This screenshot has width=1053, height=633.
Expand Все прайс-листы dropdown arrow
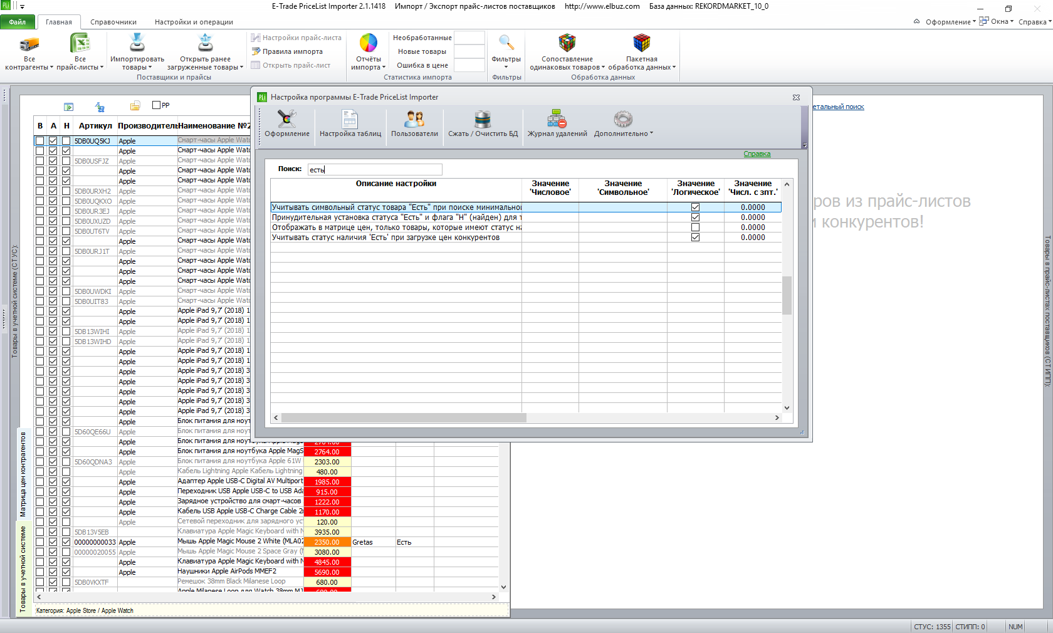click(102, 67)
